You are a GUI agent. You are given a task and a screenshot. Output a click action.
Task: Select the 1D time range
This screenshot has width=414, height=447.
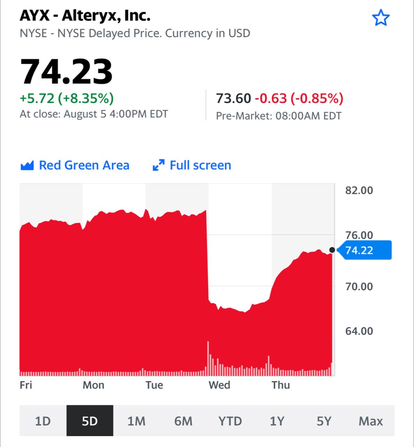[43, 421]
